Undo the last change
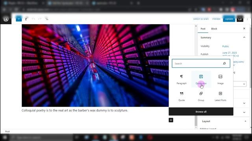The image size is (252, 141). pos(33,19)
